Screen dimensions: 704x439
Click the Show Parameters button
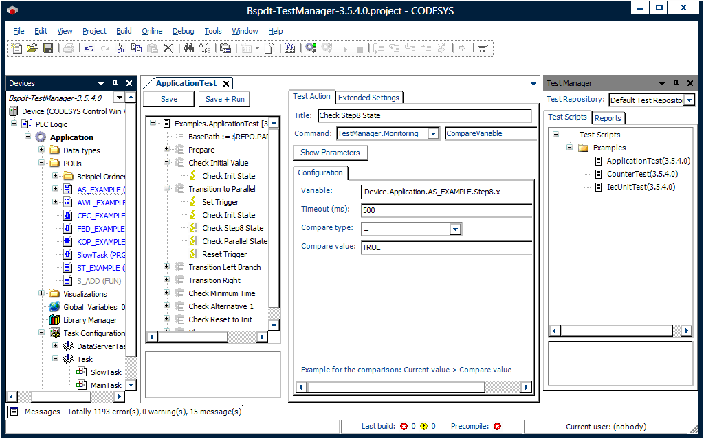click(x=330, y=153)
